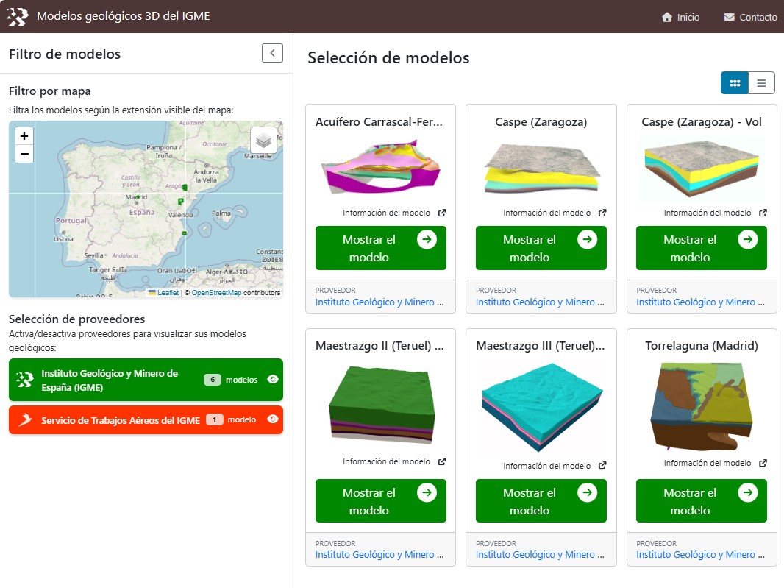Show the Maestrazgo II (Teruel) model
Image resolution: width=784 pixels, height=588 pixels.
(380, 501)
